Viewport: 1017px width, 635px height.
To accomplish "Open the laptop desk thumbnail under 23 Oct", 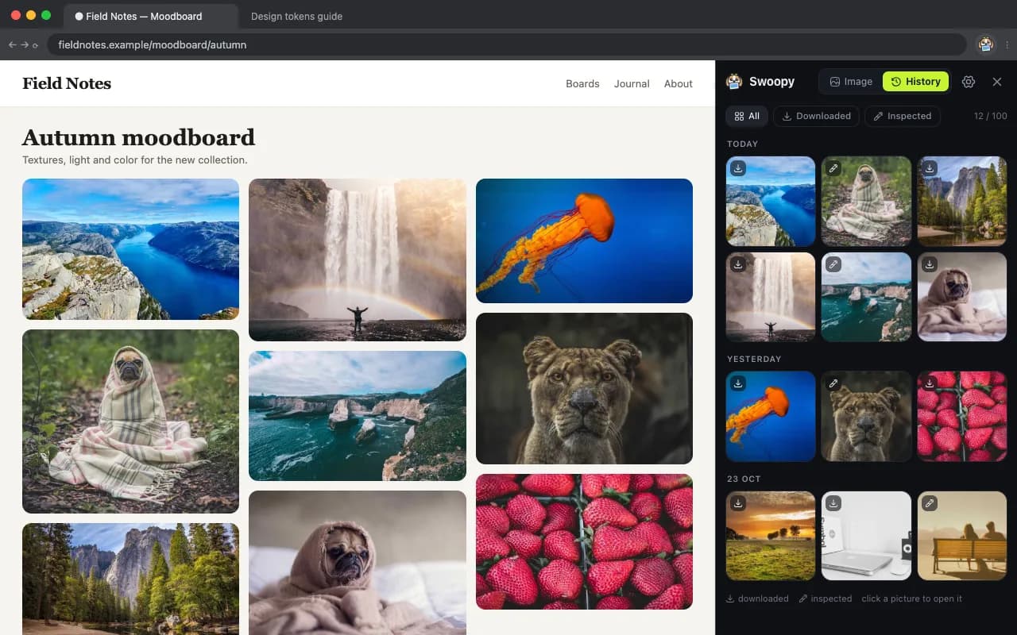I will coord(866,536).
